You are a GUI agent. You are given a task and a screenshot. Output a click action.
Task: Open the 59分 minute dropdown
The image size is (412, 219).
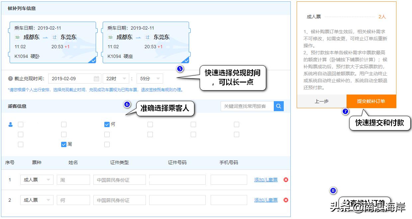[x=149, y=79]
